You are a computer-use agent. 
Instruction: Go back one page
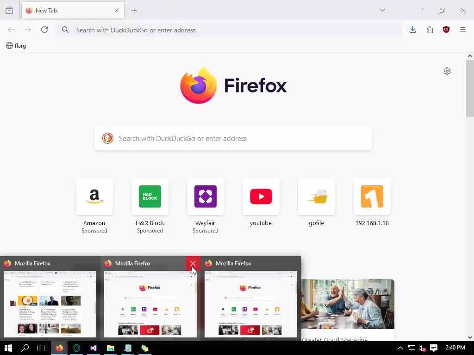11,30
